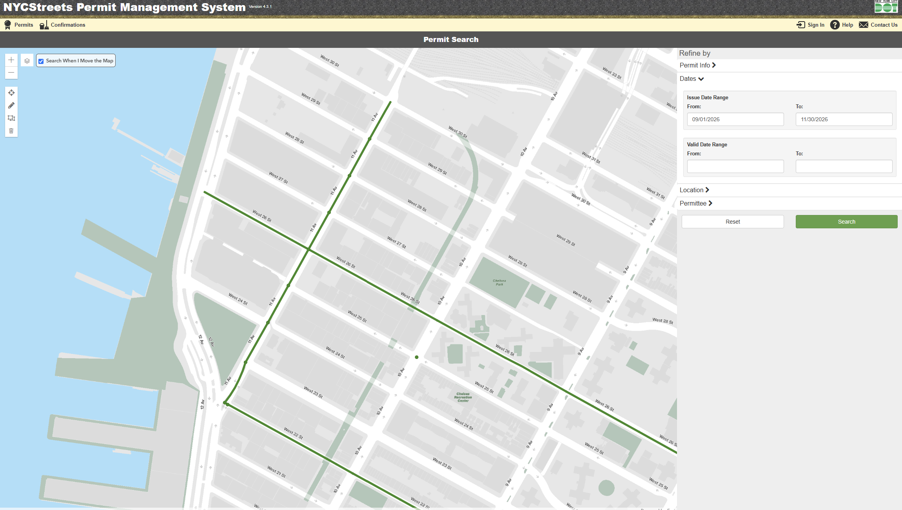The width and height of the screenshot is (902, 510).
Task: Click the Version 4.3.1 text
Action: 260,7
